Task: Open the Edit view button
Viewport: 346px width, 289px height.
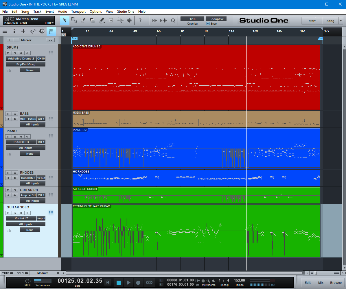Action: 308,283
